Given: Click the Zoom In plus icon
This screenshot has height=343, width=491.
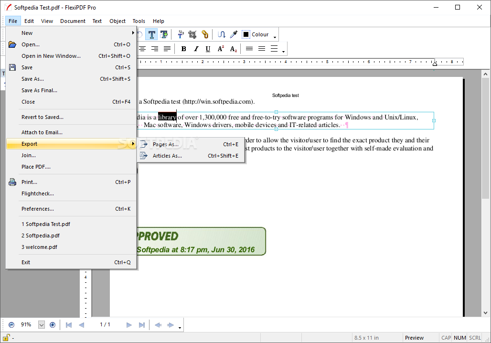Looking at the screenshot, I should (53, 325).
